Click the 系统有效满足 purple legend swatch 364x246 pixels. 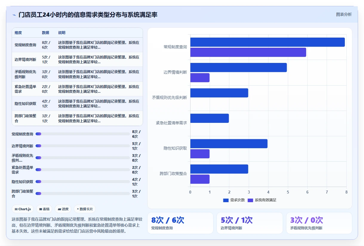tap(250, 200)
